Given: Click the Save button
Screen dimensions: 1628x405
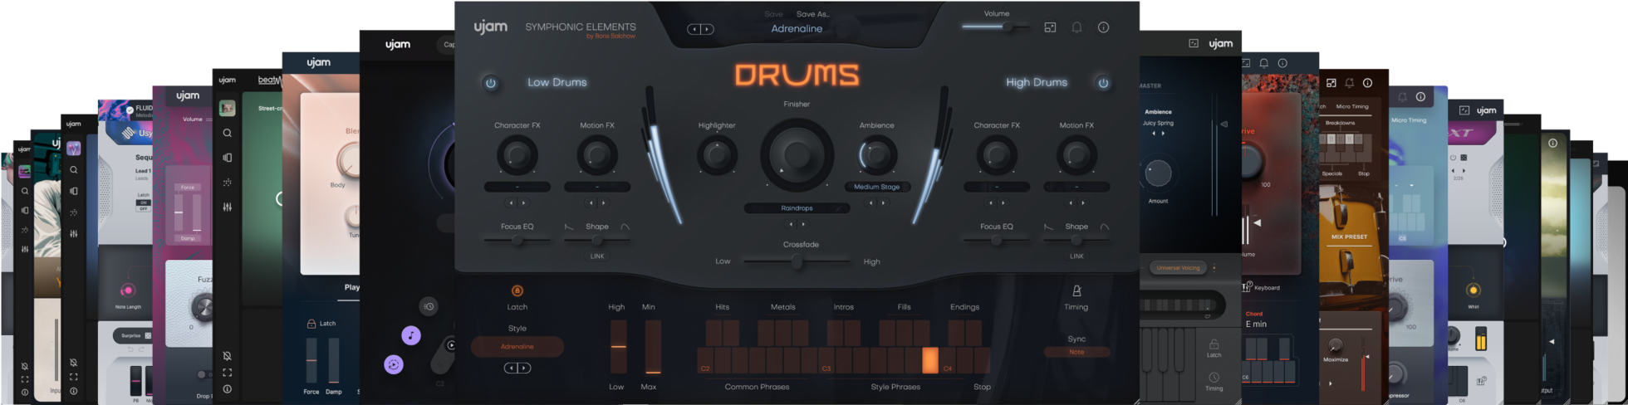Looking at the screenshot, I should [773, 14].
